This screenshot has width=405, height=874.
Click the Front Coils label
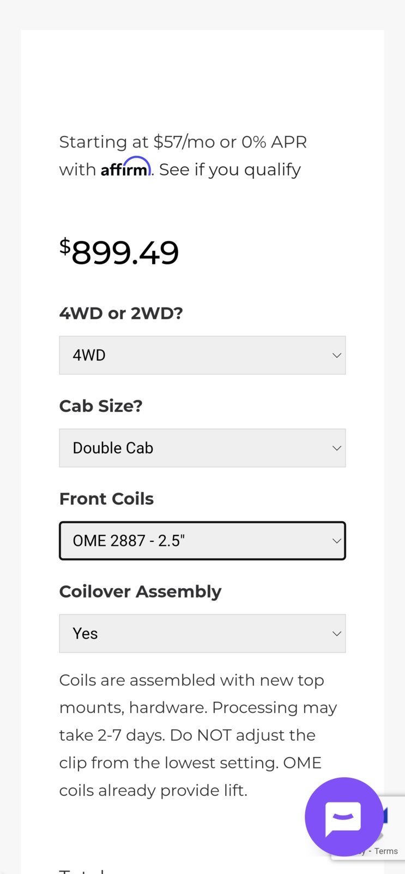pos(106,499)
